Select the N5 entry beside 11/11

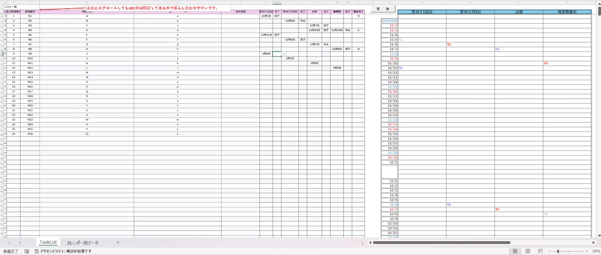pyautogui.click(x=422, y=68)
